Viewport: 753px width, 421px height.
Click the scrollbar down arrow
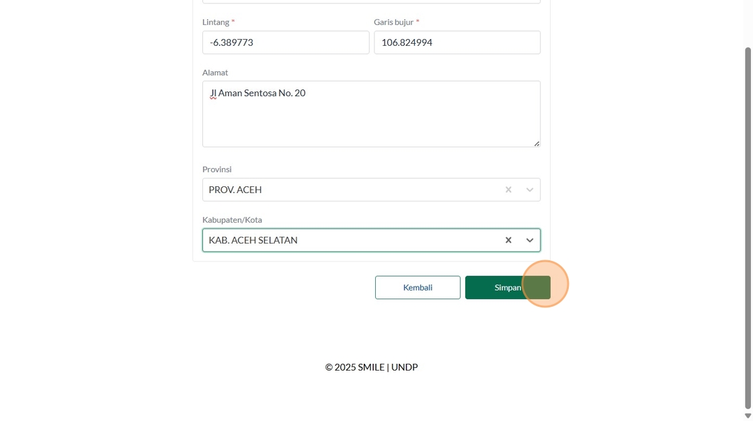click(x=748, y=416)
